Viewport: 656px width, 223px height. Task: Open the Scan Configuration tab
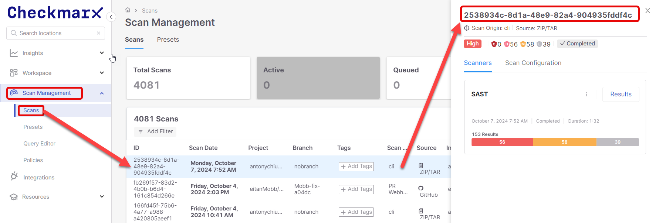[x=533, y=63]
